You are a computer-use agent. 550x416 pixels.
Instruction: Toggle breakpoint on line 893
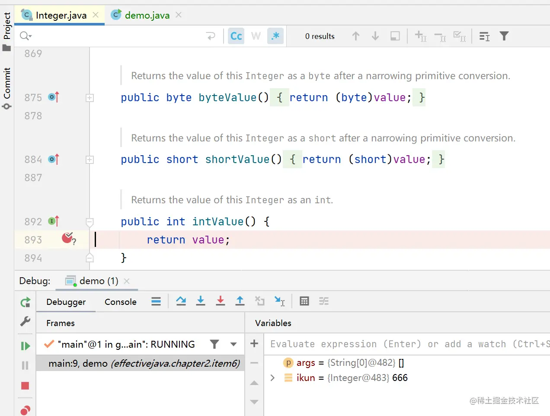(68, 238)
